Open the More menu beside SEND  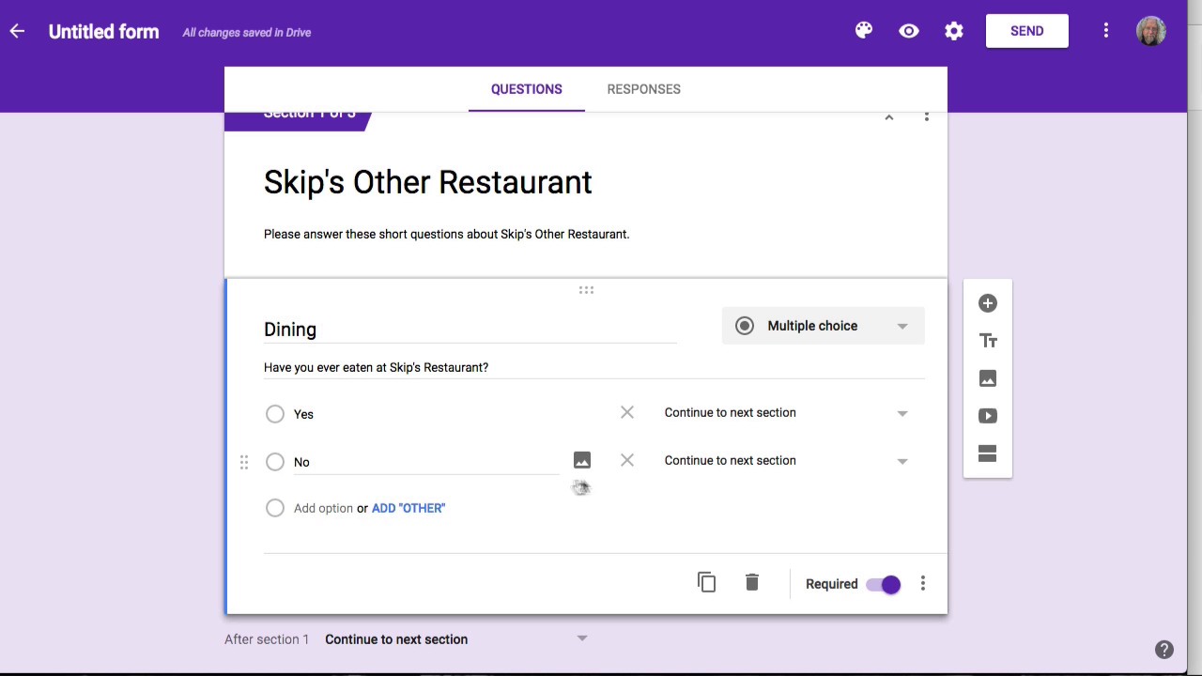1106,31
